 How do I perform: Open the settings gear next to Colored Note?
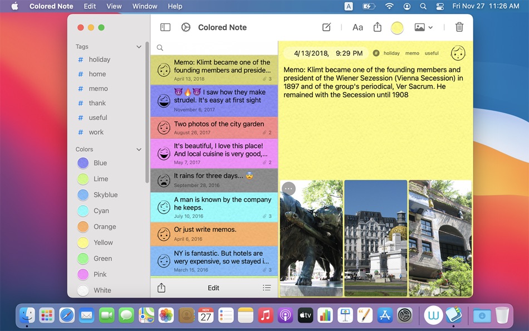(185, 27)
